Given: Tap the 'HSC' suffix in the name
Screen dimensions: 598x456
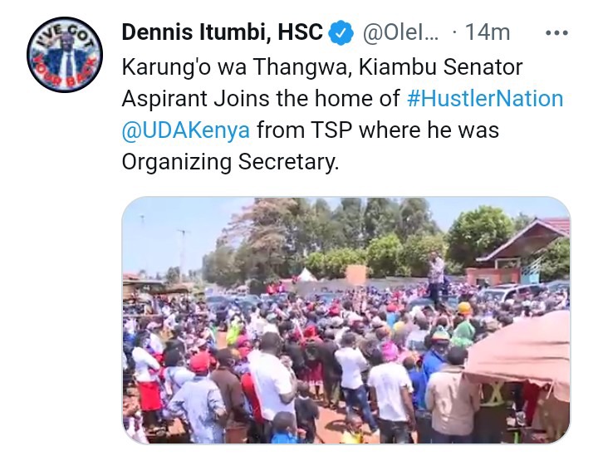Looking at the screenshot, I should tap(300, 32).
